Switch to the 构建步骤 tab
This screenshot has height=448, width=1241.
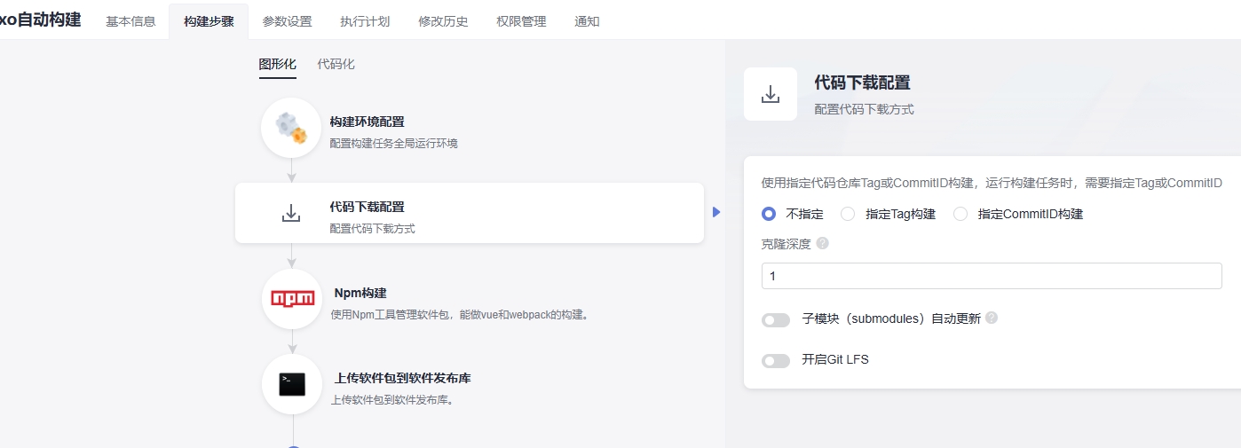click(209, 21)
